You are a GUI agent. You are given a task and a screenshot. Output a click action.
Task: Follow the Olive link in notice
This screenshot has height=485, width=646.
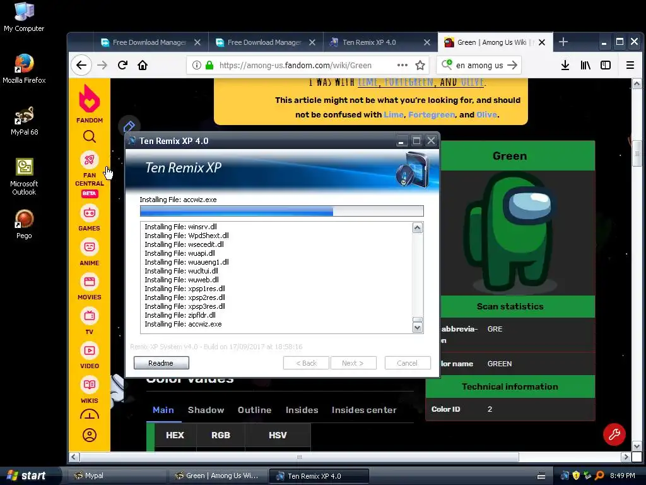(486, 115)
